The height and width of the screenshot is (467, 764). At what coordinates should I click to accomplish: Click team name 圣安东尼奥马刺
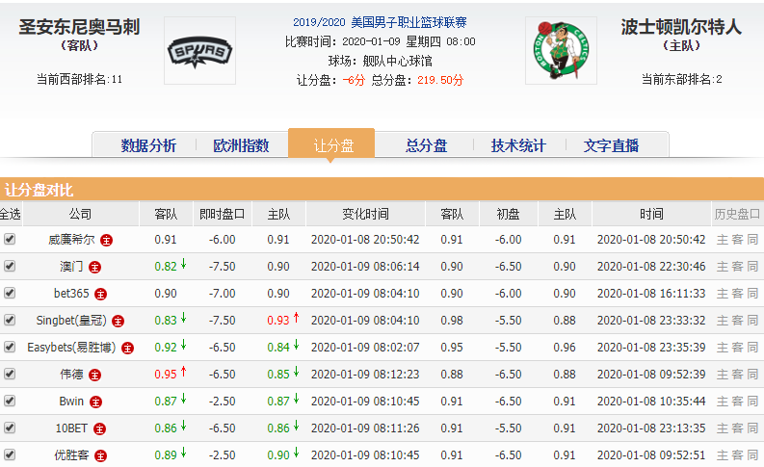click(79, 27)
